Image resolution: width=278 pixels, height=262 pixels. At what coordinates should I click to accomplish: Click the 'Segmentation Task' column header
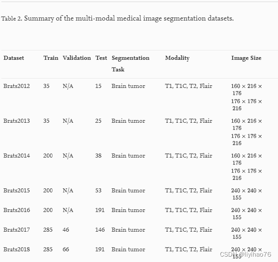point(130,63)
